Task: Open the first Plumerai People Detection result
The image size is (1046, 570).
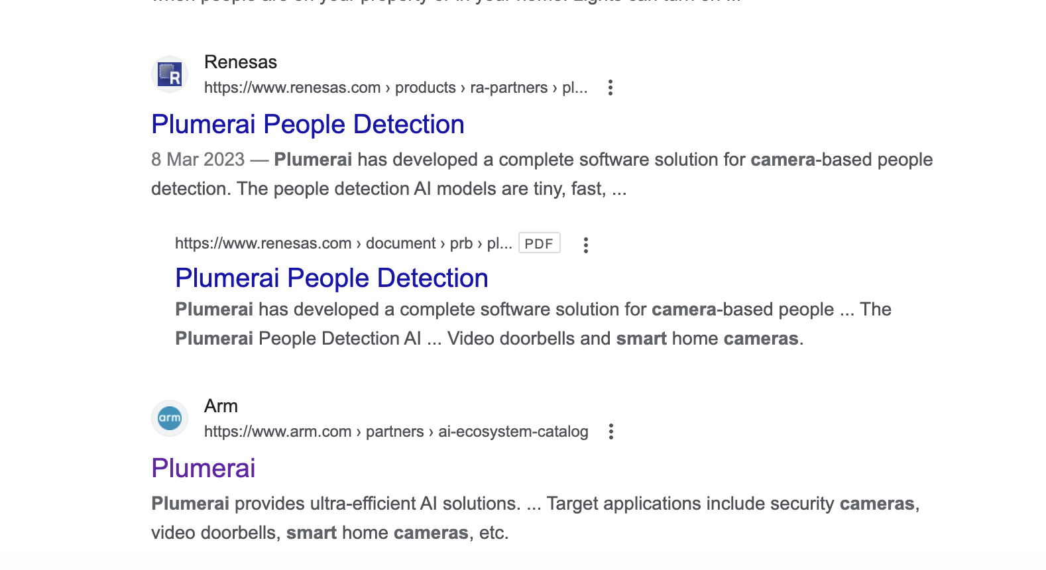Action: (x=308, y=125)
